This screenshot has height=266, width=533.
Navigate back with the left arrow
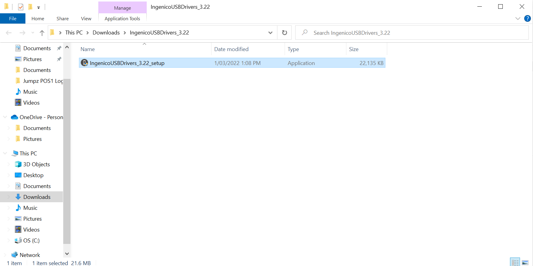click(9, 33)
